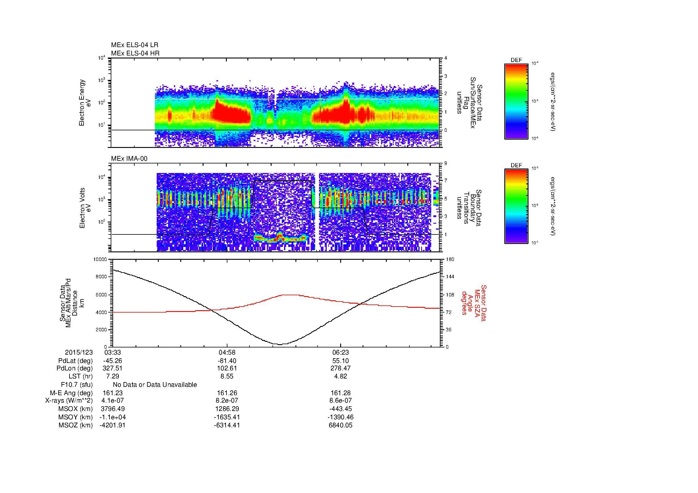The height and width of the screenshot is (493, 698).
Task: Click 'No Data or Data Unavailable' text
Action: pos(155,385)
